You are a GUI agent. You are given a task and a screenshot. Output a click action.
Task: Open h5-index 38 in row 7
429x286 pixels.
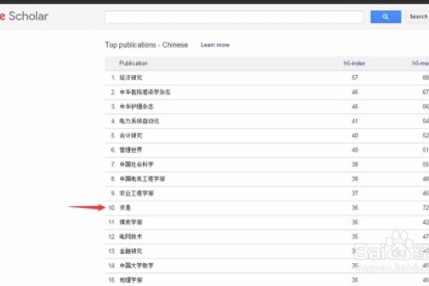point(355,164)
